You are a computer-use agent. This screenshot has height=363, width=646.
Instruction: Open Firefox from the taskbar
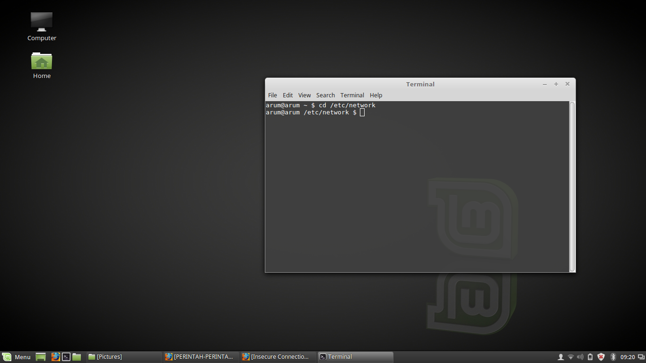[56, 357]
